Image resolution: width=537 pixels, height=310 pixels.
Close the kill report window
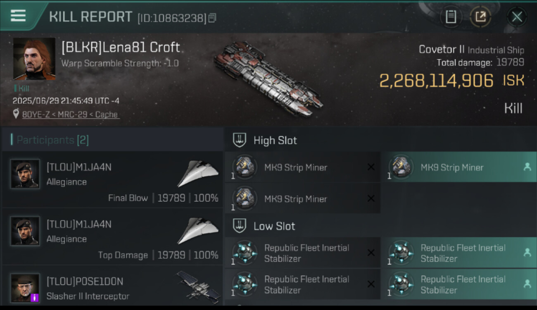click(x=517, y=17)
